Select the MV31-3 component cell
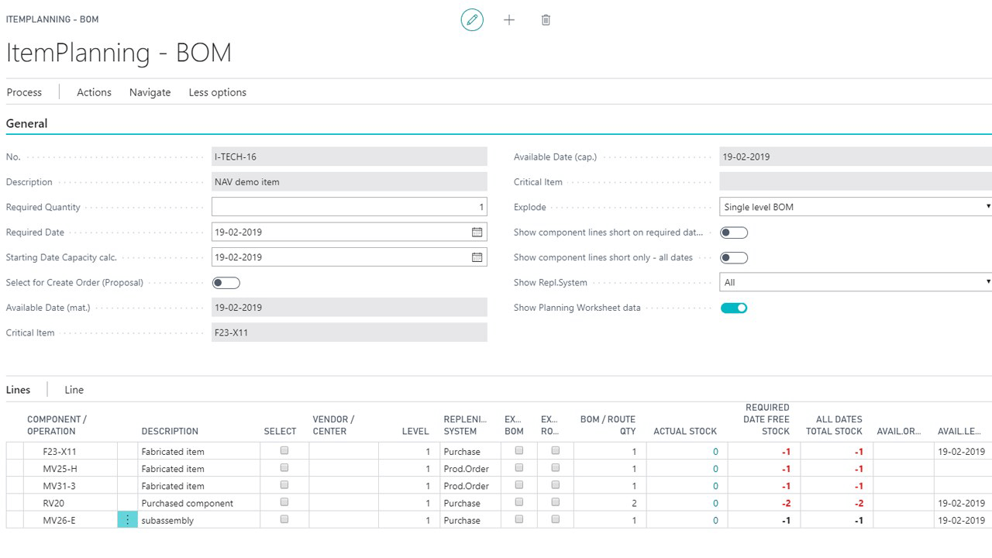The height and width of the screenshot is (558, 992). click(71, 486)
